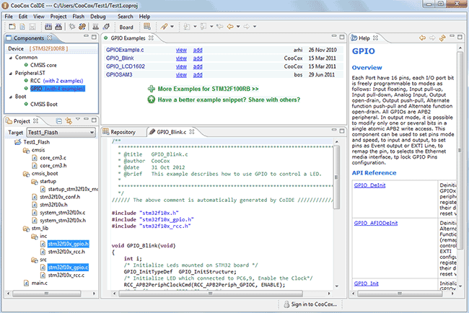
Task: Maximize the Help panel
Action: pyautogui.click(x=461, y=38)
